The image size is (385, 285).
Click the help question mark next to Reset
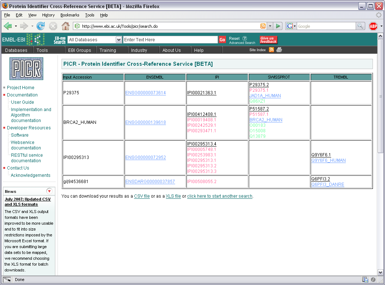tap(245, 38)
